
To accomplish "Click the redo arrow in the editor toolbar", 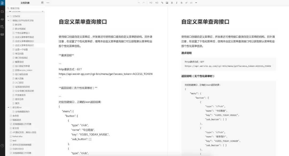I will click(x=143, y=3).
